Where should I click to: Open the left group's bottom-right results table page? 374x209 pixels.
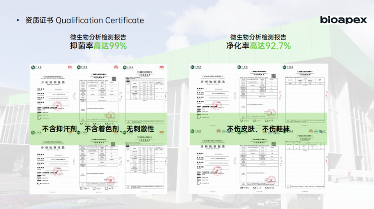click(x=145, y=162)
